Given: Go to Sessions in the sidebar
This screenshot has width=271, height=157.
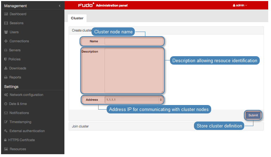Looking at the screenshot, I should click(17, 23).
